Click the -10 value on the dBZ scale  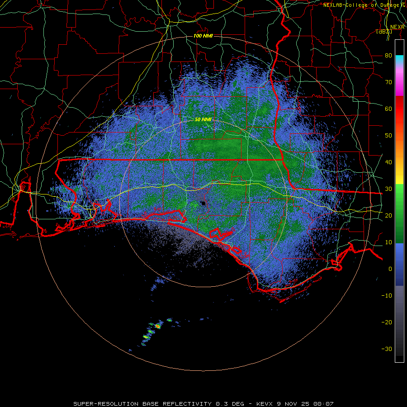pos(387,295)
